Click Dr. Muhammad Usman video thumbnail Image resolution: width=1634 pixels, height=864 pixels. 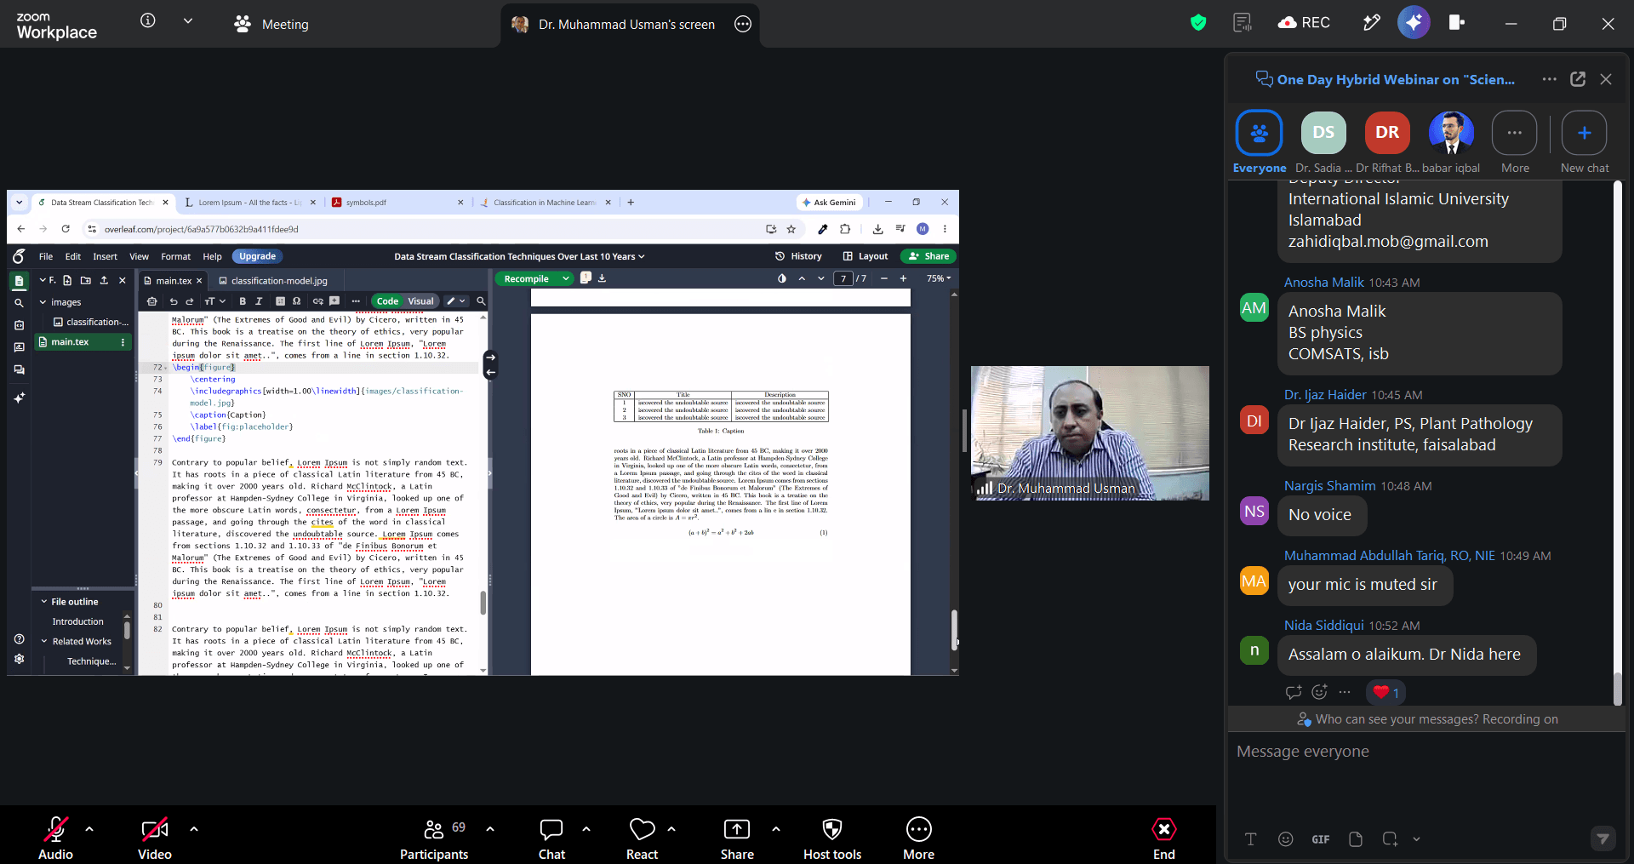1090,433
